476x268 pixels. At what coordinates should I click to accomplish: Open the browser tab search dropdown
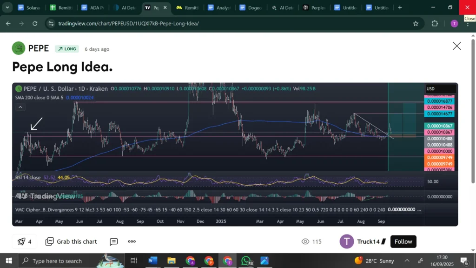(7, 7)
